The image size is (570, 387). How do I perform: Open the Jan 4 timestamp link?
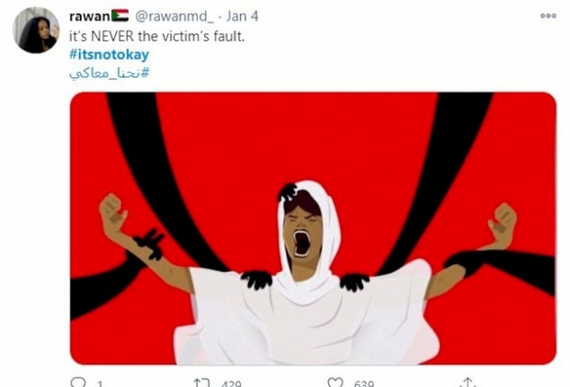click(x=242, y=16)
